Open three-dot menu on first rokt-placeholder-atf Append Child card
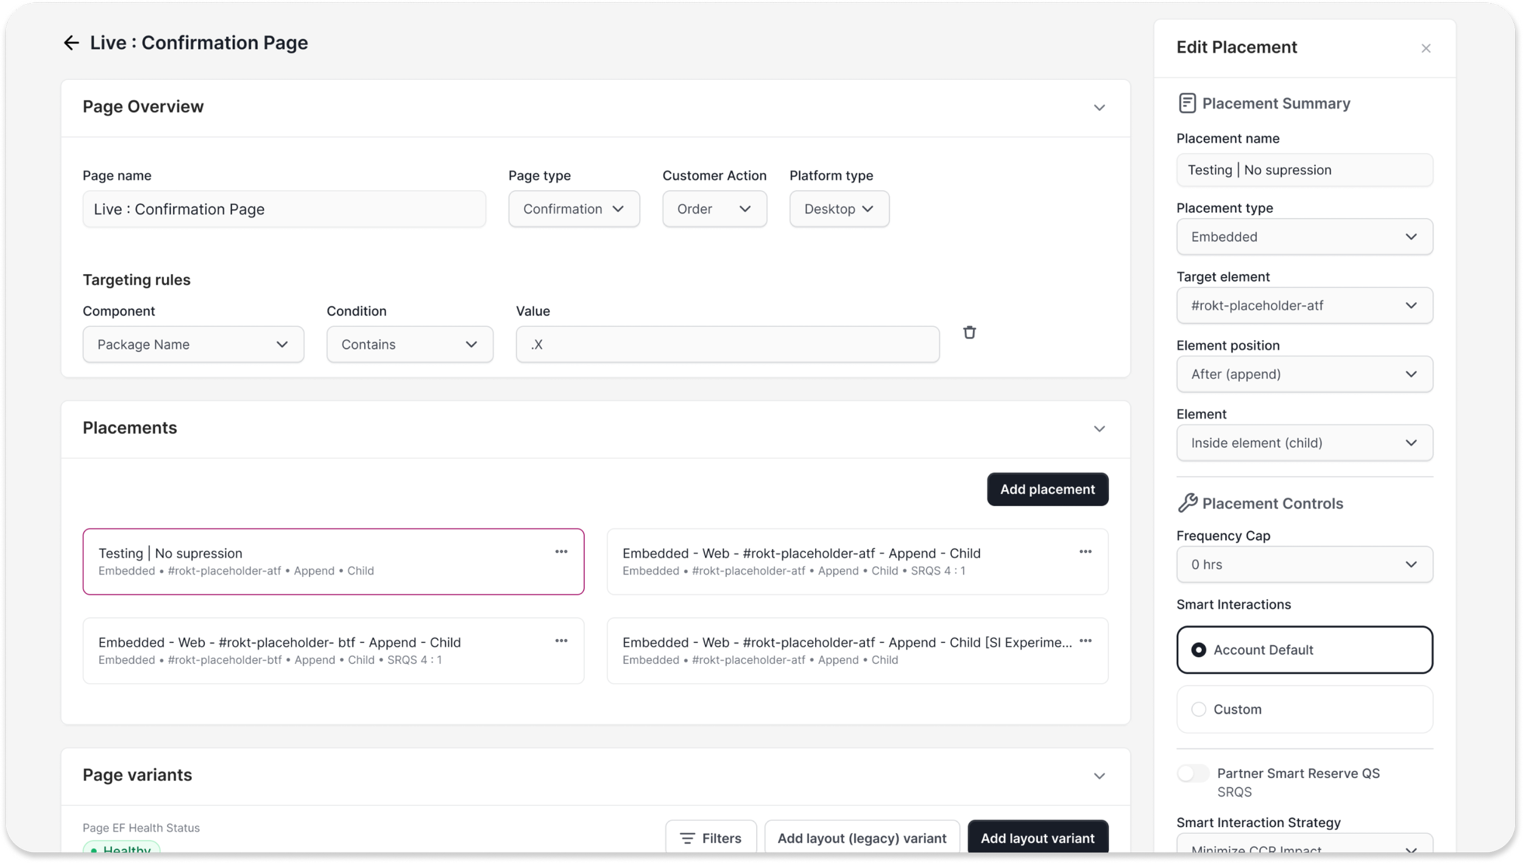Screen dimensions: 1523x863 pyautogui.click(x=1085, y=552)
